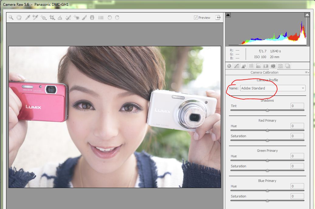Image resolution: width=315 pixels, height=209 pixels.
Task: Switch to the Lens Corrections tab
Action: (266, 66)
